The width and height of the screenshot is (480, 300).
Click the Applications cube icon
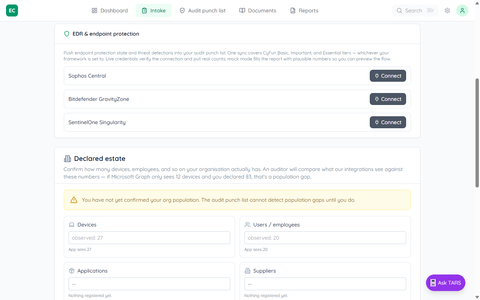coord(72,271)
